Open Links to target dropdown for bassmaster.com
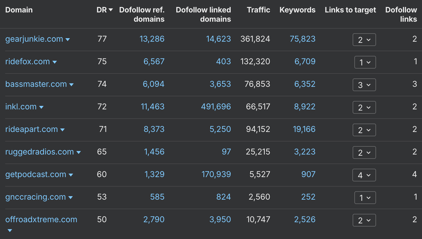 coord(364,85)
